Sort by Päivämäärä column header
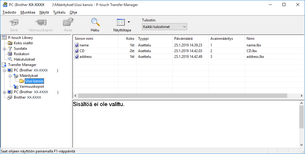 pyautogui.click(x=190, y=39)
